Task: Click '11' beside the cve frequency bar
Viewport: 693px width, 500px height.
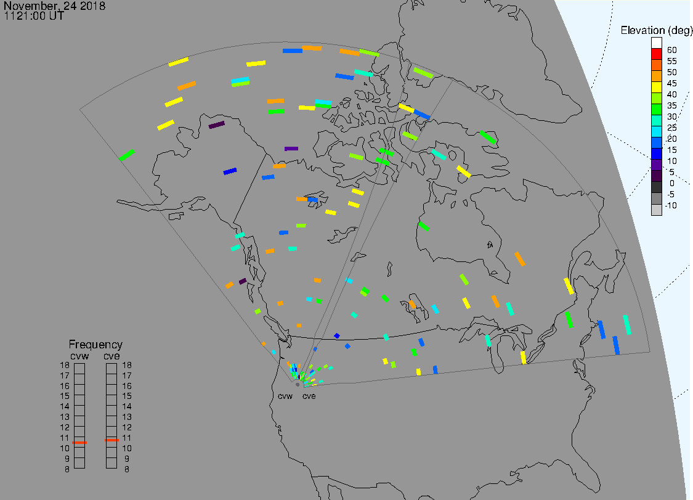Action: tap(127, 438)
